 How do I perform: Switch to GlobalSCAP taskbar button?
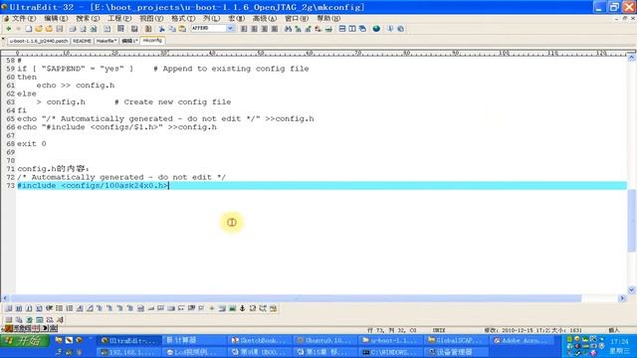(x=457, y=340)
